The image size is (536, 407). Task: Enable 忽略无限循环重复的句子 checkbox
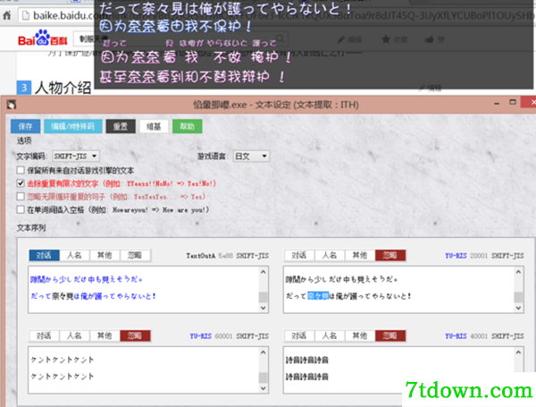(21, 197)
